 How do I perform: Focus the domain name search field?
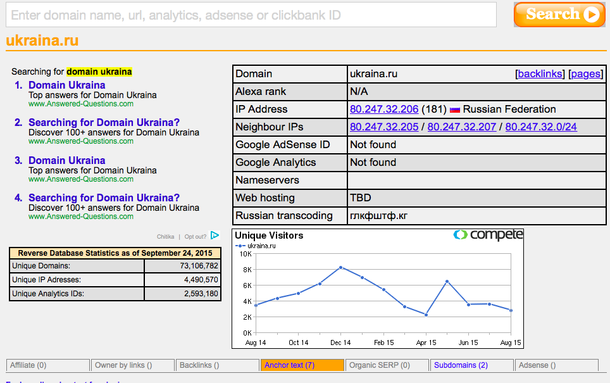pyautogui.click(x=251, y=15)
